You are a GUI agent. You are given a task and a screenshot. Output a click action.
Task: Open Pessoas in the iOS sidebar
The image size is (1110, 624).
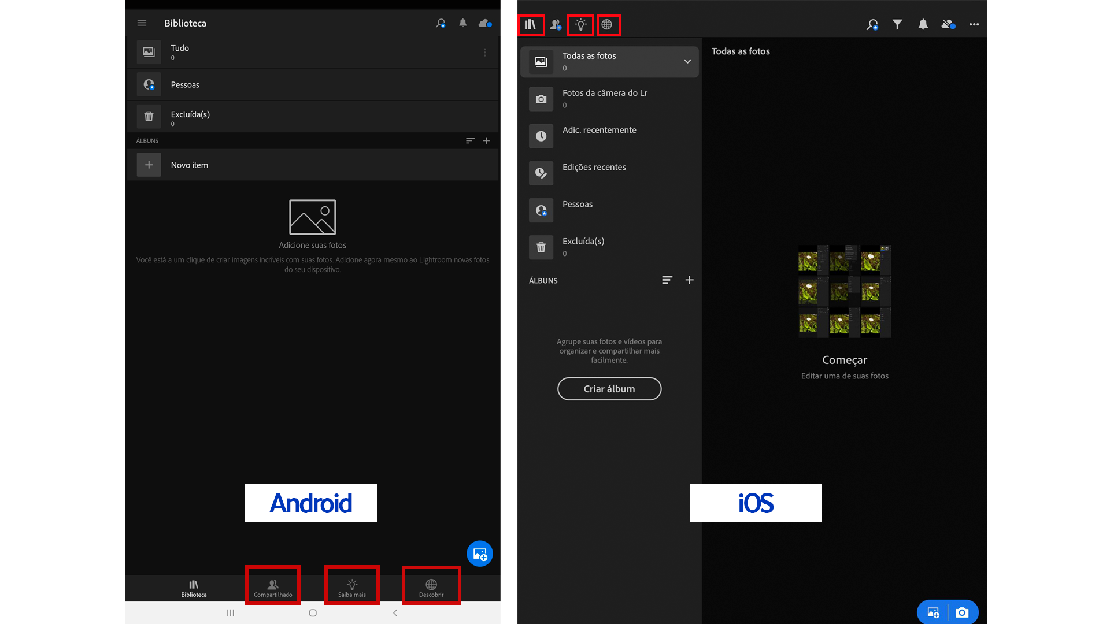coord(609,210)
